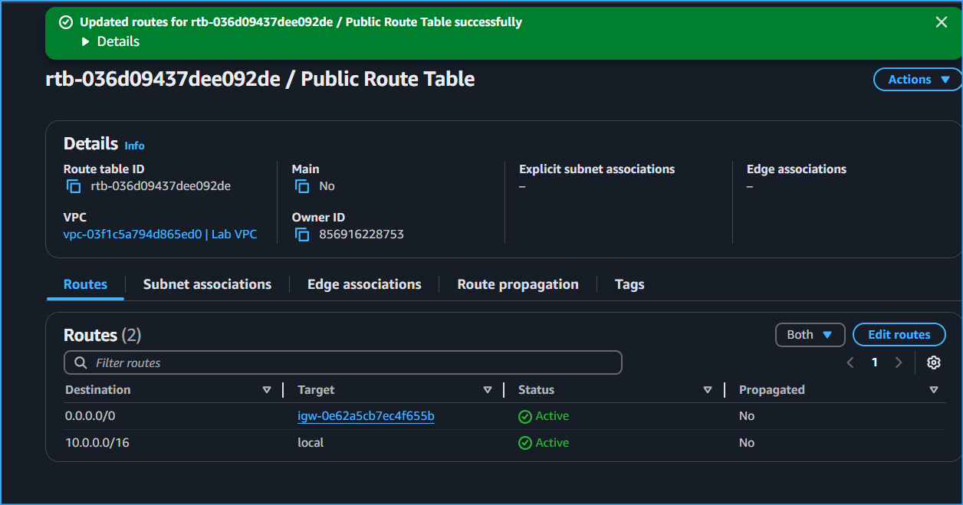Sort routes by Status column
Image resolution: width=963 pixels, height=505 pixels.
coord(708,389)
